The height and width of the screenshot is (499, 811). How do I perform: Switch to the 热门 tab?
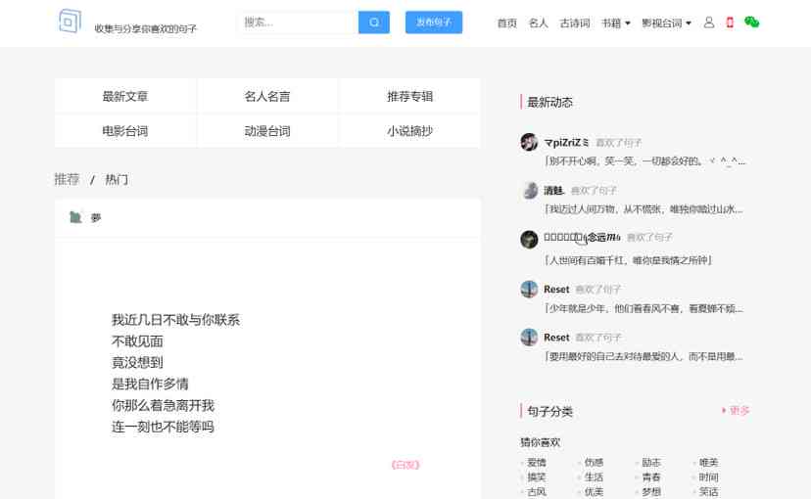(x=117, y=179)
